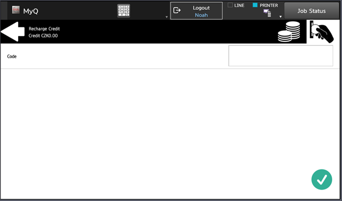Click the Code field label
The width and height of the screenshot is (342, 201).
tap(12, 56)
